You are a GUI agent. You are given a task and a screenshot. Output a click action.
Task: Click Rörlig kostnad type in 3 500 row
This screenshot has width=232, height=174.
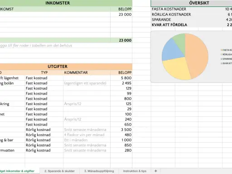pos(38,130)
